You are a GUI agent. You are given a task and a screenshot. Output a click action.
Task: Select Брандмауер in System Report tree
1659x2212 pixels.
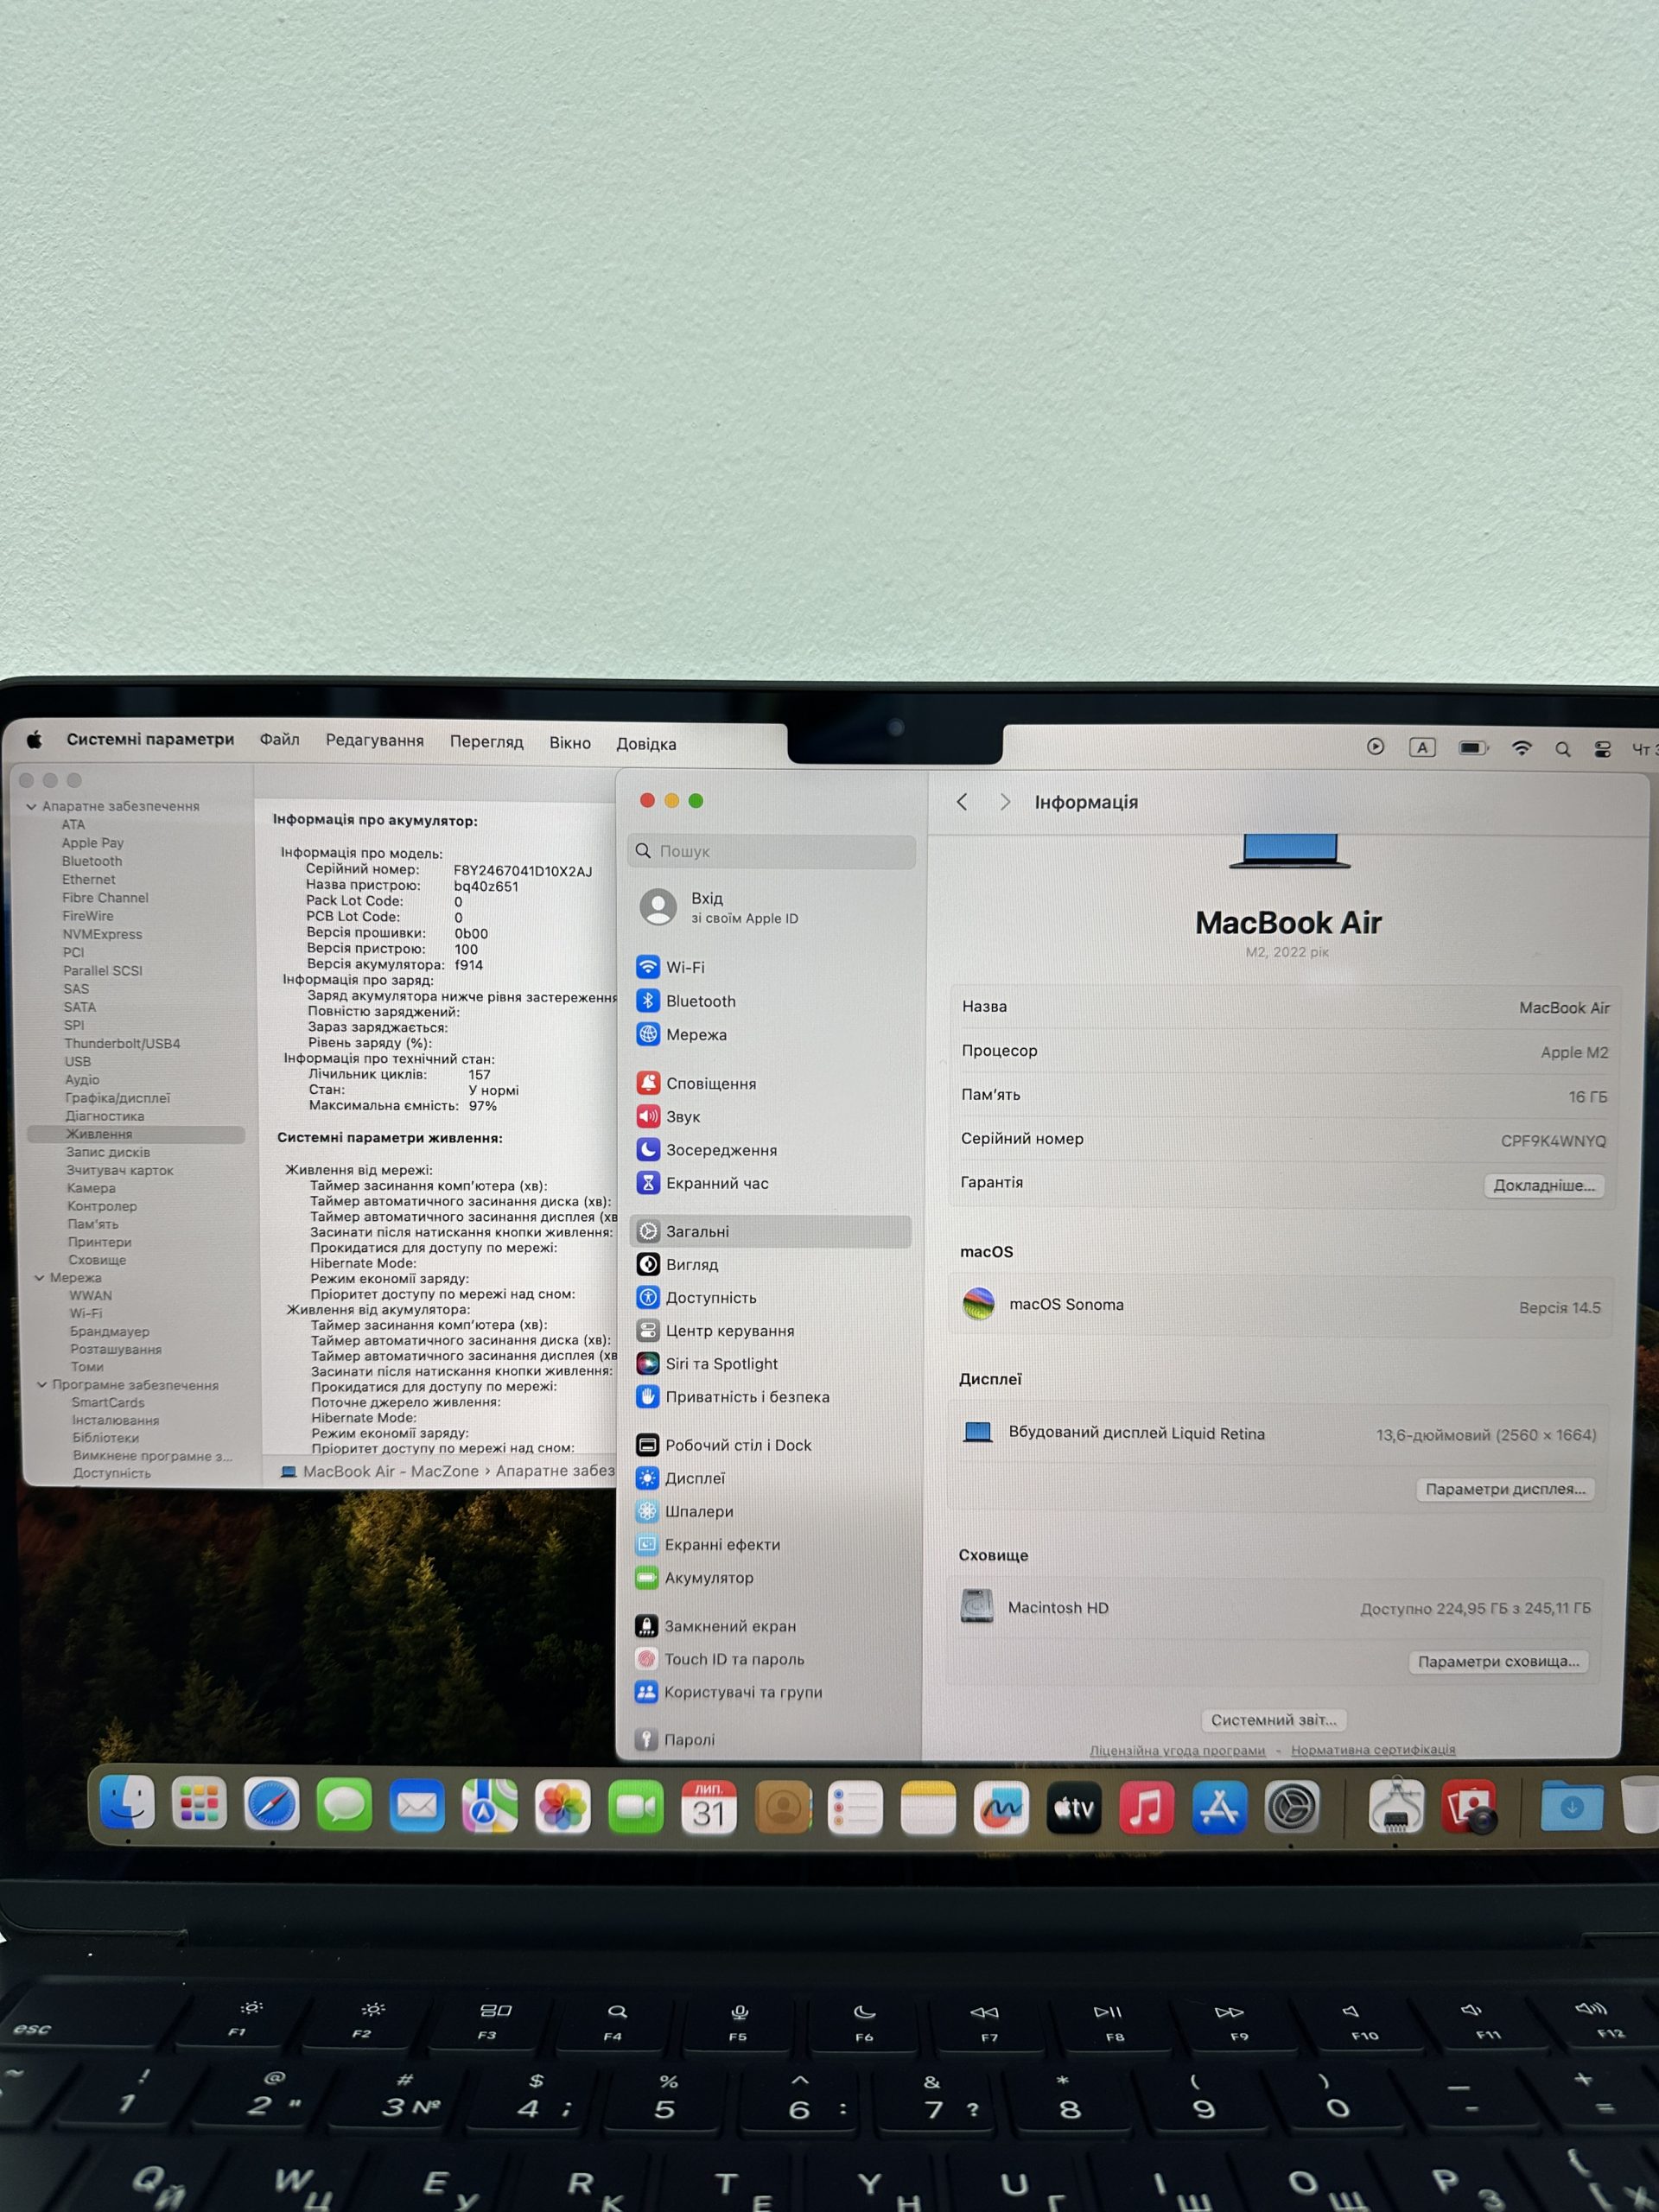click(109, 1332)
